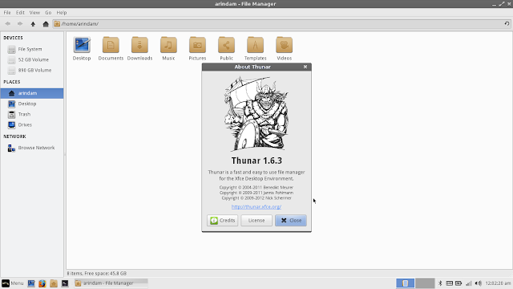Open the Menu button on the panel
This screenshot has width=513, height=289.
13,283
